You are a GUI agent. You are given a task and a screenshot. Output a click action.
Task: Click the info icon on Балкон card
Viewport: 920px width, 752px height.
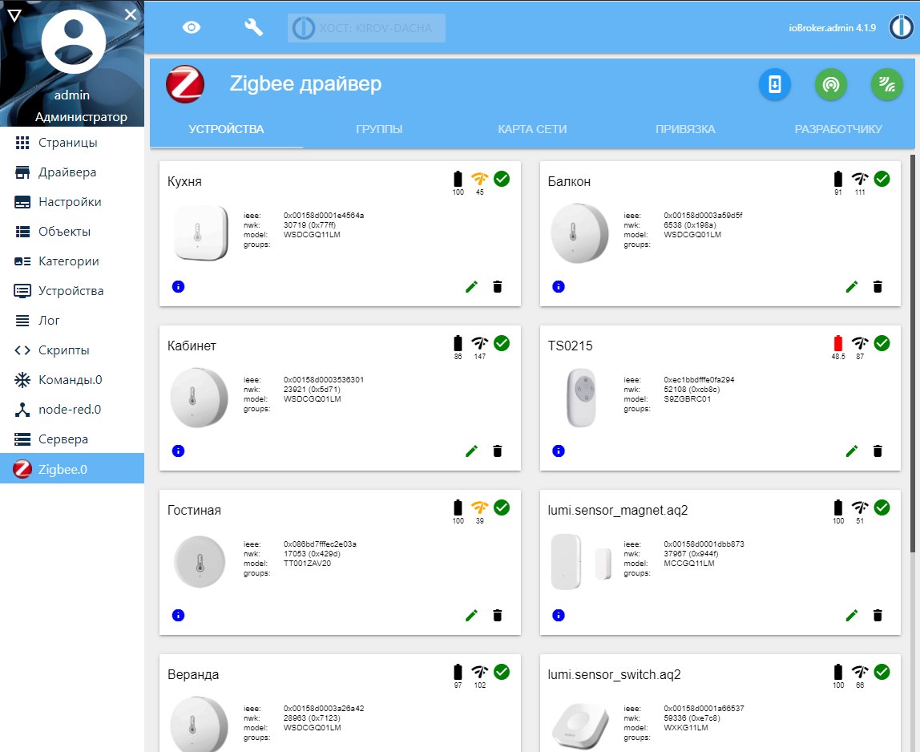click(559, 286)
